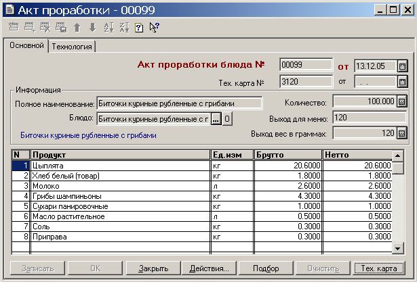Open the Действия... menu button
The image size is (417, 284).
click(x=209, y=268)
